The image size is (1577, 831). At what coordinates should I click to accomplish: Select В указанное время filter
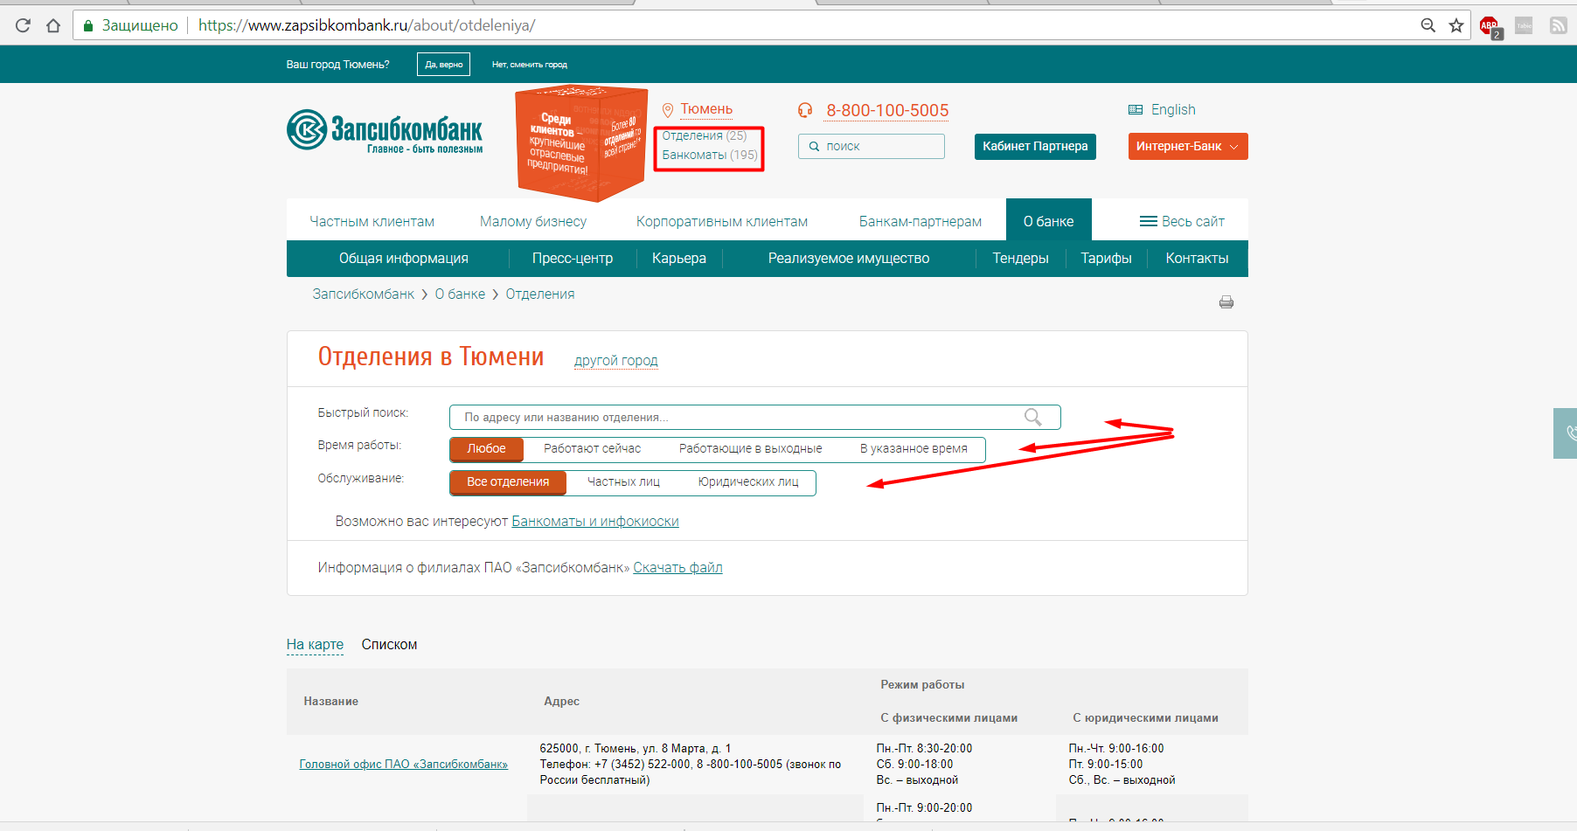914,448
